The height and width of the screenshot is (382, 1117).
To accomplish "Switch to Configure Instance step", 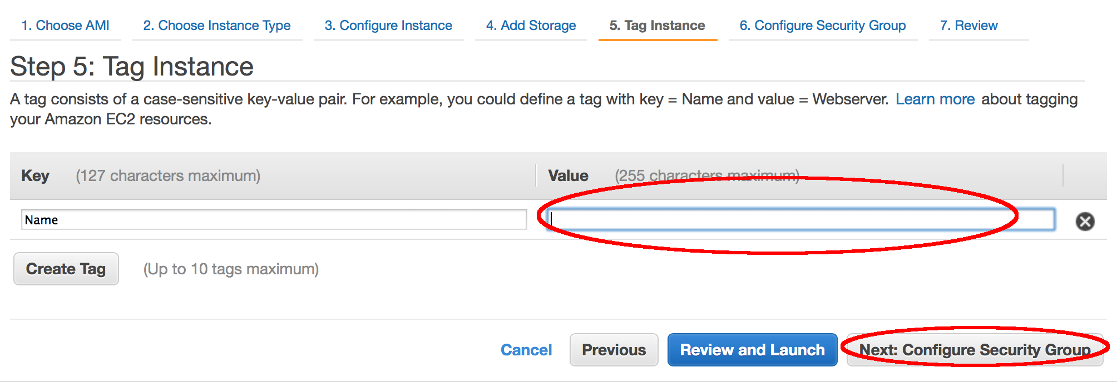I will [x=388, y=26].
